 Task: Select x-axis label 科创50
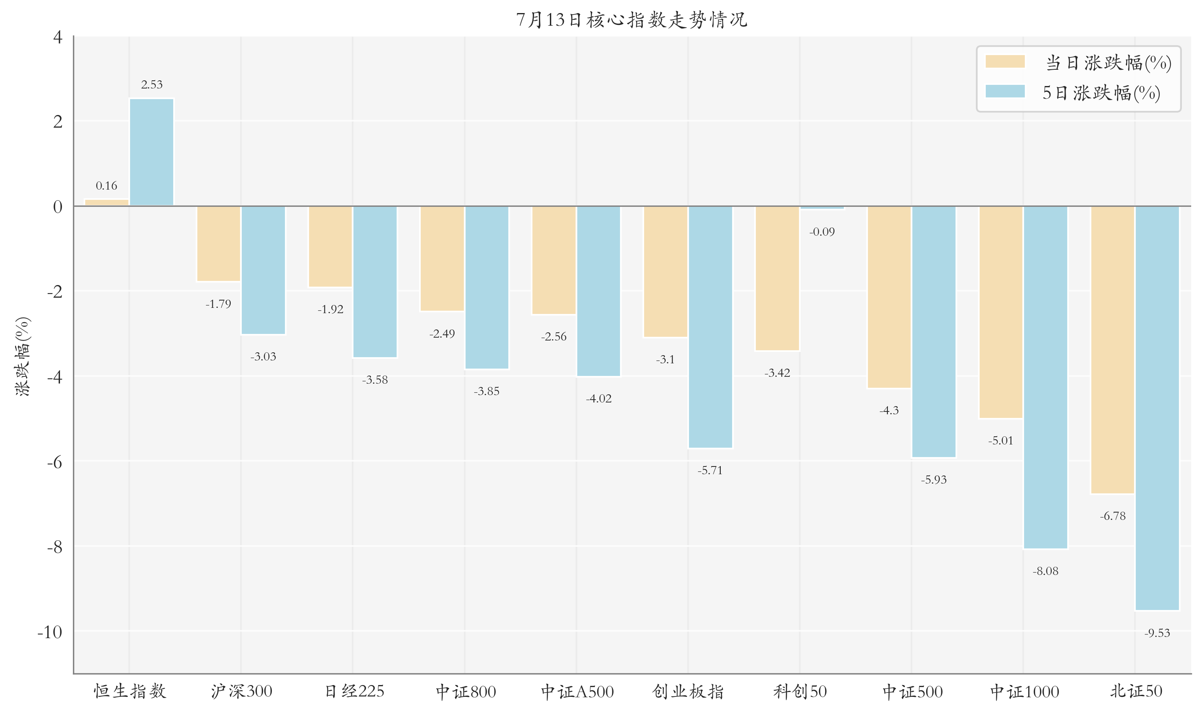coord(800,691)
